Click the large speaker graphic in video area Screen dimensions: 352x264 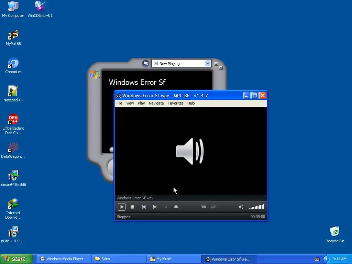pos(190,151)
